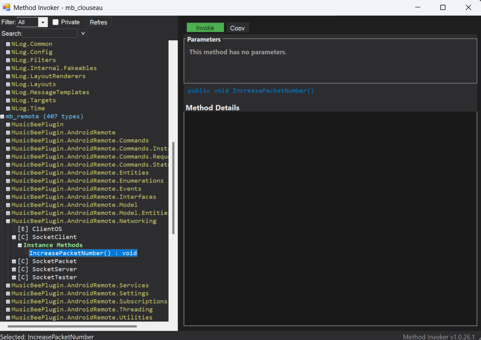The width and height of the screenshot is (481, 340).
Task: Click the tree's horizontal scrollbar
Action: pos(72,326)
